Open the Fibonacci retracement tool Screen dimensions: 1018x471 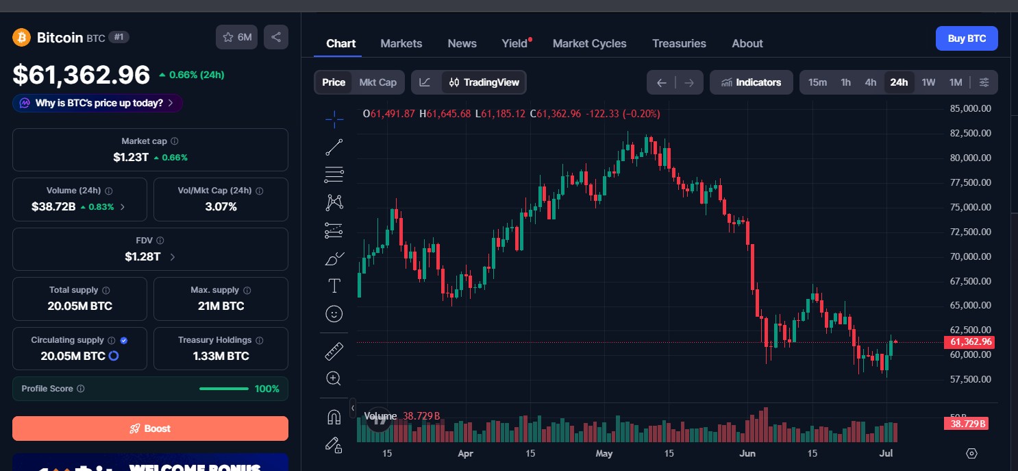[334, 175]
